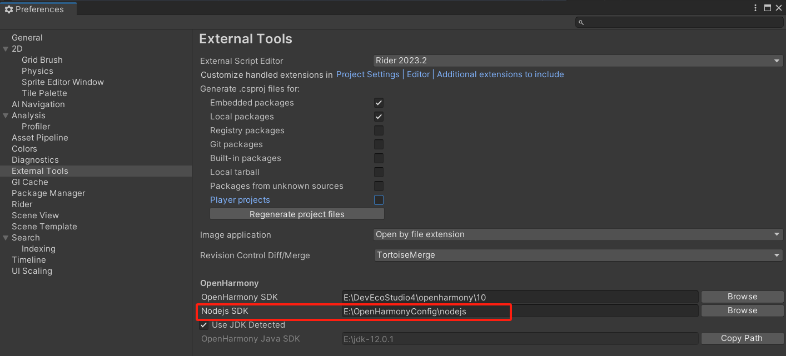This screenshot has height=356, width=786.
Task: Select Package Manager in the sidebar
Action: 48,193
